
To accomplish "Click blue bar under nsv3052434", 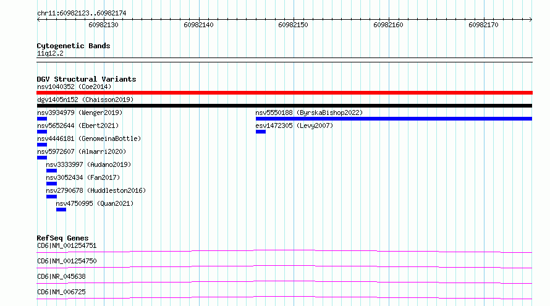I will tap(51, 184).
